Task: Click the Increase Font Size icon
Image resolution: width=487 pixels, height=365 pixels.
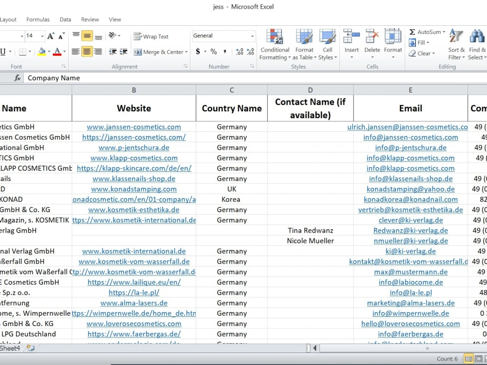Action: [51, 36]
